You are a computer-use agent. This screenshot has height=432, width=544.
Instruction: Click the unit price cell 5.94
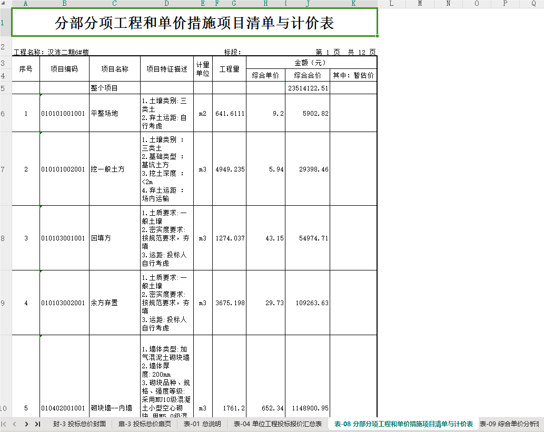(x=266, y=169)
